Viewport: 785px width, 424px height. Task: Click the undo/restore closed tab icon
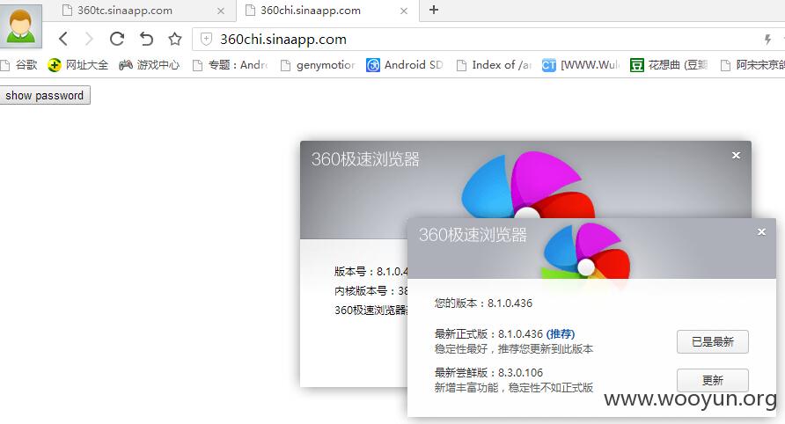coord(146,39)
